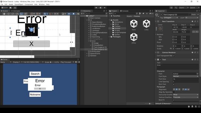The height and width of the screenshot is (113, 201).
Task: Open the Assets menu
Action: point(11,4)
